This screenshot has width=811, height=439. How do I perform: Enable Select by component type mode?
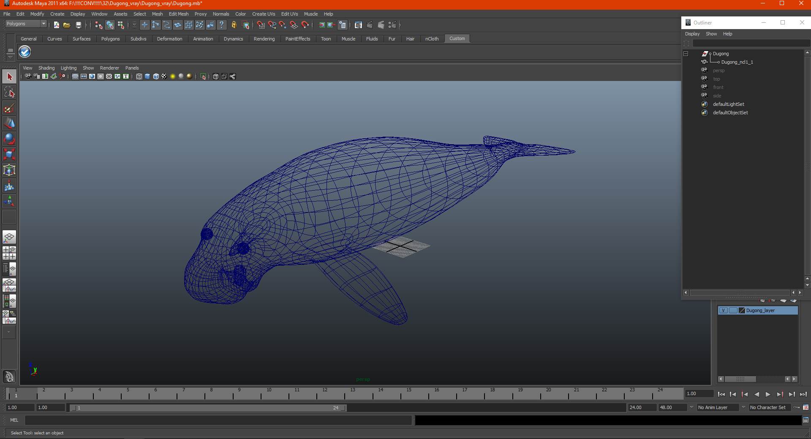click(x=121, y=25)
